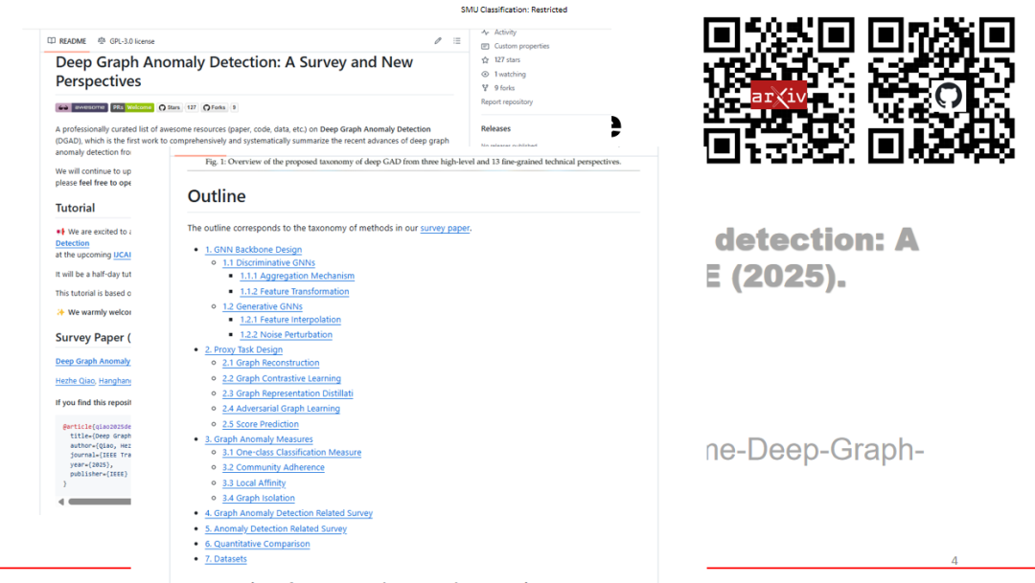The height and width of the screenshot is (583, 1035).
Task: Open 1.1.1 Aggregation Mechanism link
Action: (297, 276)
